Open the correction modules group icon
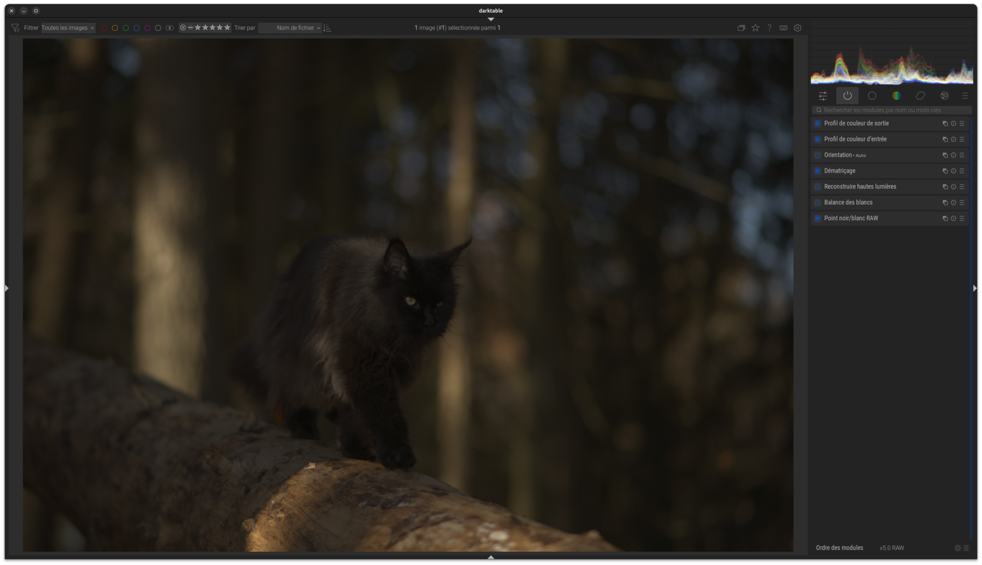This screenshot has width=982, height=565. (920, 96)
